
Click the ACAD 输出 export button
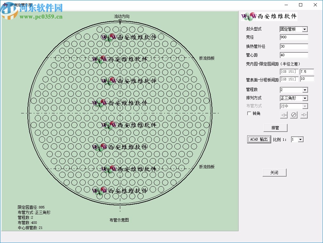click(259, 139)
